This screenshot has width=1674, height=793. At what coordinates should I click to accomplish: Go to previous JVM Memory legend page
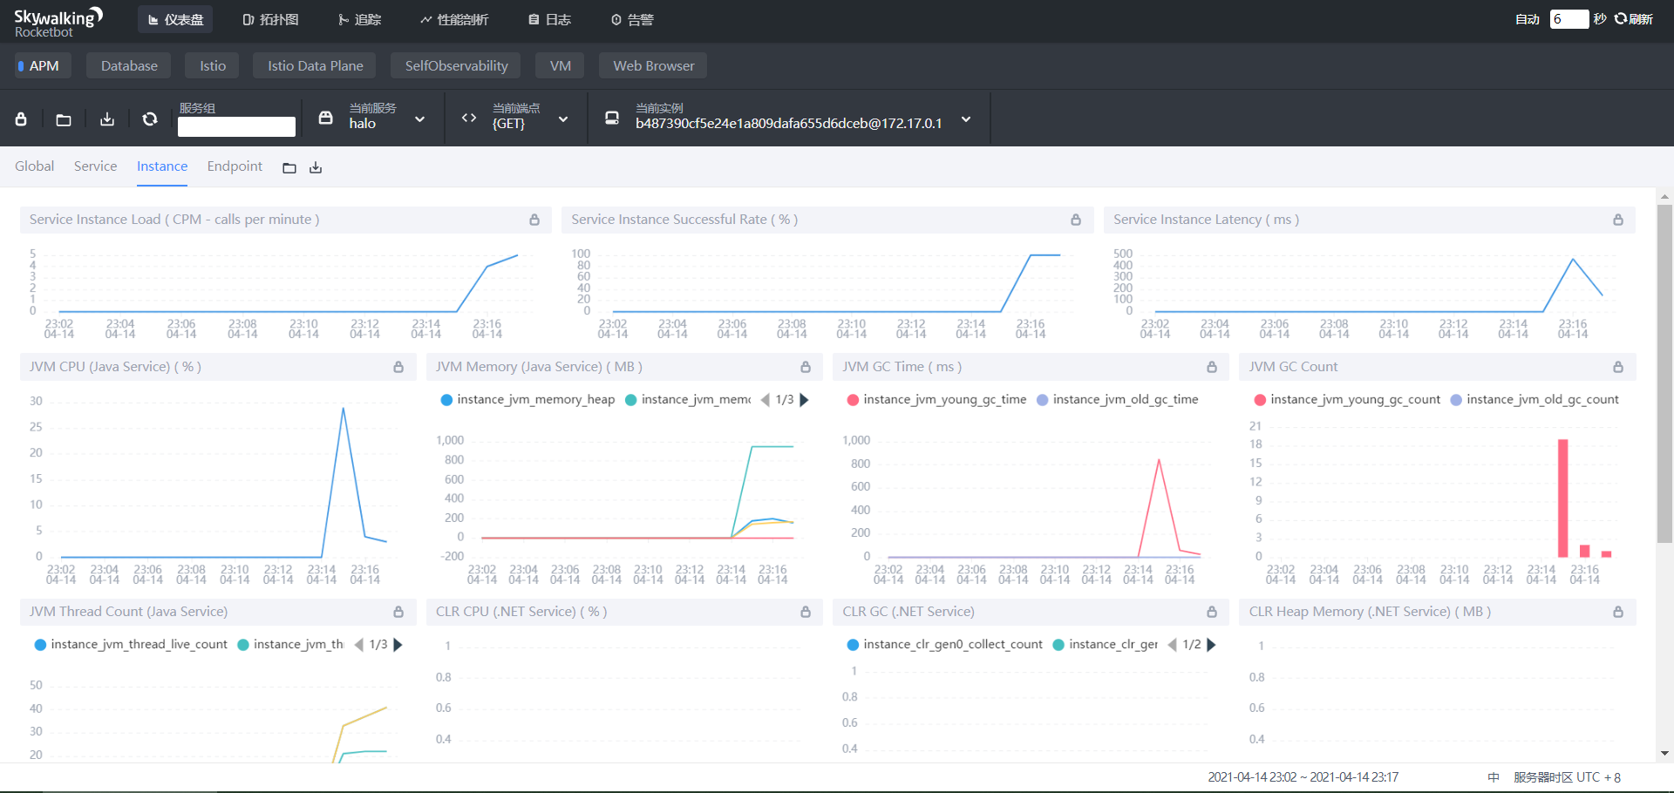(765, 400)
